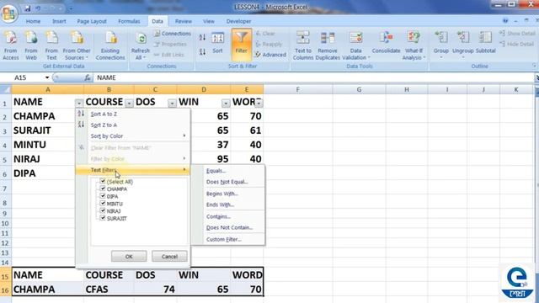Import data From Access
This screenshot has width=539, height=303.
click(11, 45)
